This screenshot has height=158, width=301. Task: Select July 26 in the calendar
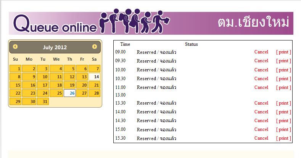(x=69, y=93)
